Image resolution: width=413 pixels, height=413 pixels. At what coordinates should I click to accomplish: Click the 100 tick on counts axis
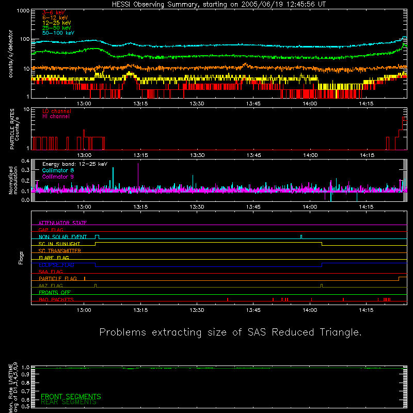click(25, 39)
